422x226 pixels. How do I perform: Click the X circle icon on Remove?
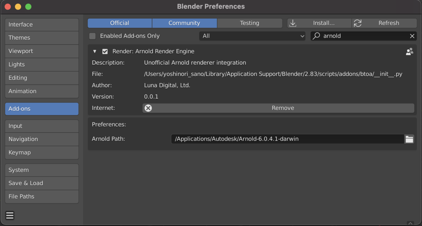(148, 108)
